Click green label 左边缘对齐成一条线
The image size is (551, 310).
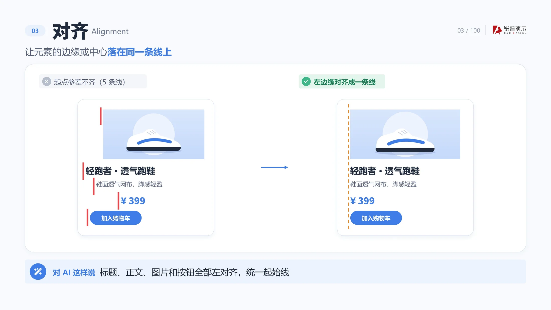tap(345, 82)
